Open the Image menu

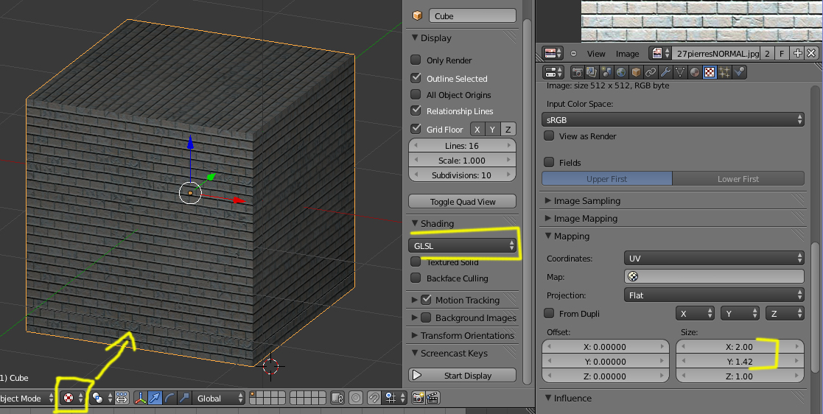tap(627, 54)
